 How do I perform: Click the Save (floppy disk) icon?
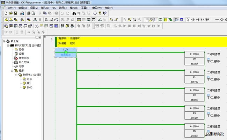click(16, 13)
